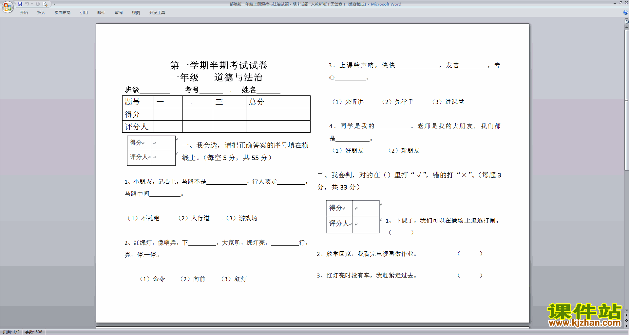
Task: Click option (1) 来听讲
Action: click(x=348, y=102)
